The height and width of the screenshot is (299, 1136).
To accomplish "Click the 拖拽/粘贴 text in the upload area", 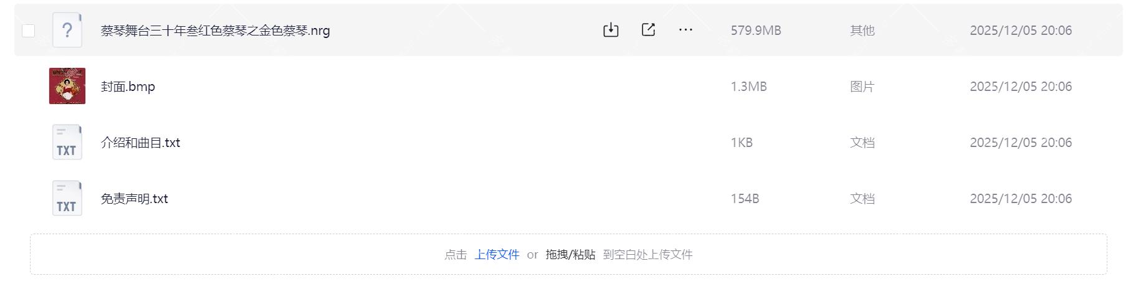I will 570,254.
